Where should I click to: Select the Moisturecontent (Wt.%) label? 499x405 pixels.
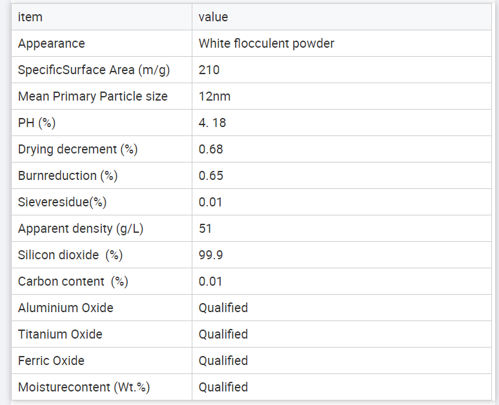pyautogui.click(x=84, y=387)
